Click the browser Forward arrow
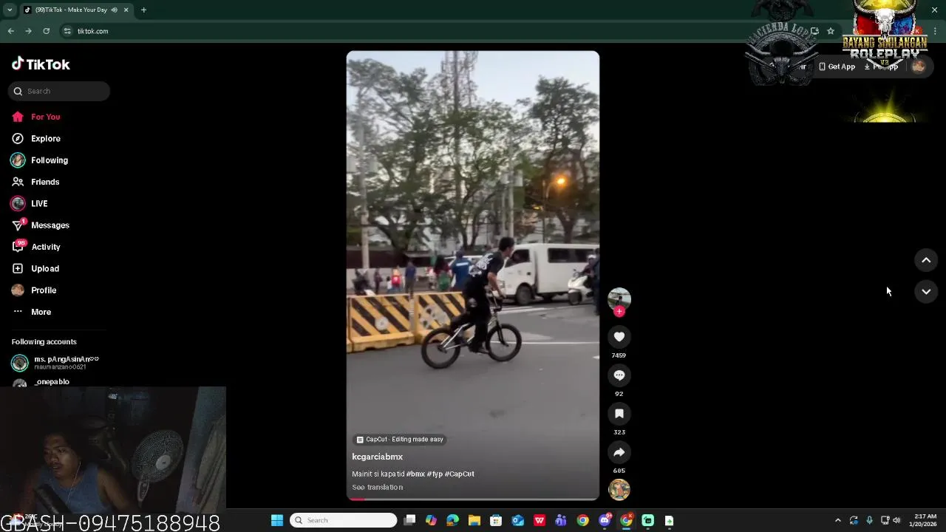The height and width of the screenshot is (532, 946). pyautogui.click(x=28, y=31)
